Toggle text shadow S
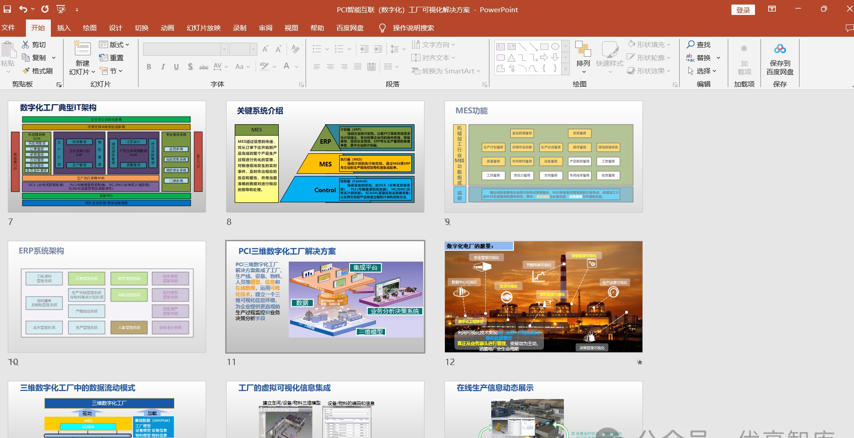 pos(190,67)
